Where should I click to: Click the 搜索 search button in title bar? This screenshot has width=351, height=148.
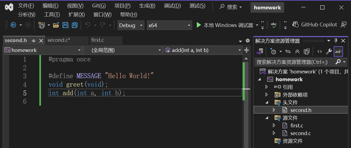point(231,7)
